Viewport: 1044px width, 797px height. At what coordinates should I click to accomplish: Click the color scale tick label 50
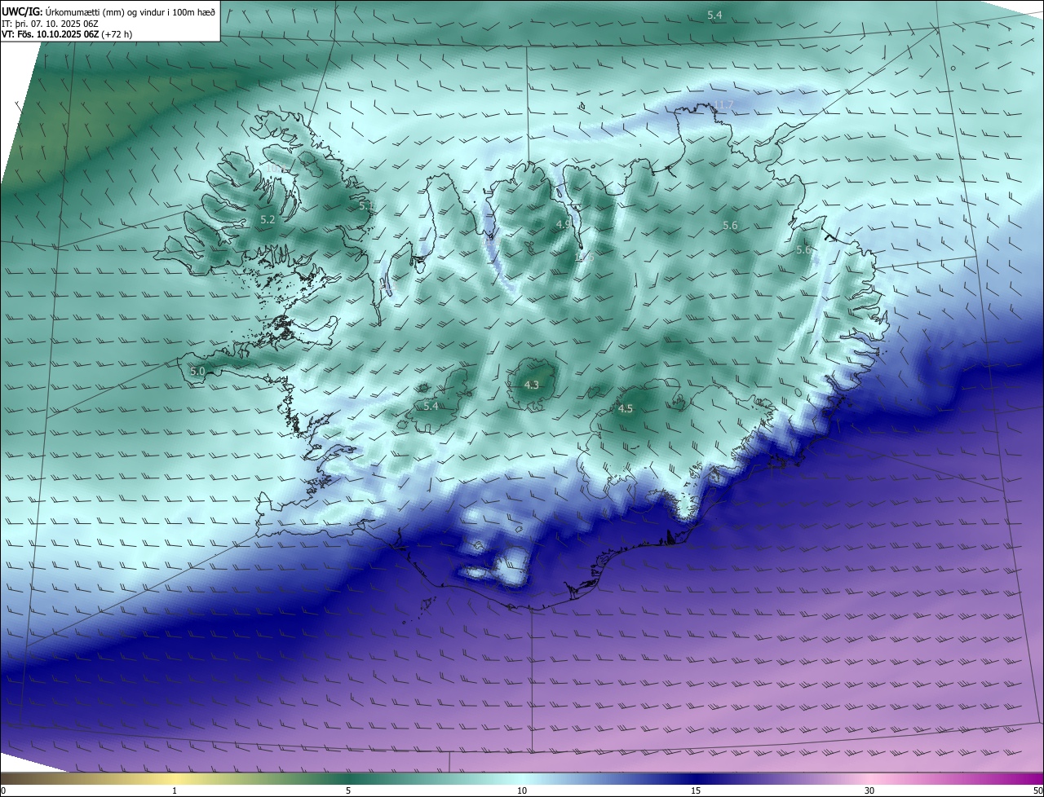(1037, 790)
